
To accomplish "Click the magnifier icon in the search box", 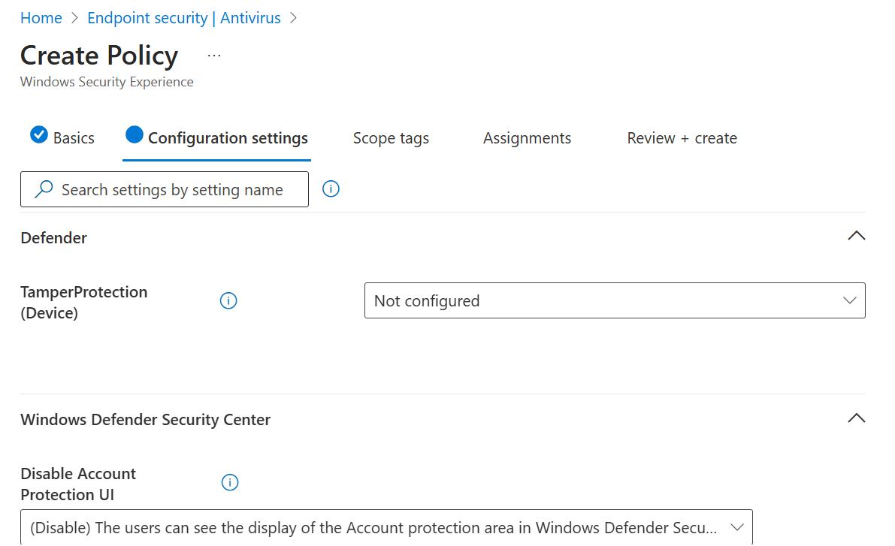I will click(44, 189).
